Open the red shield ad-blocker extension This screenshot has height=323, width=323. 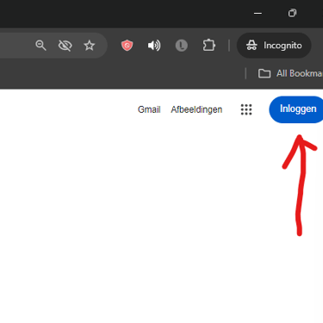coord(127,46)
